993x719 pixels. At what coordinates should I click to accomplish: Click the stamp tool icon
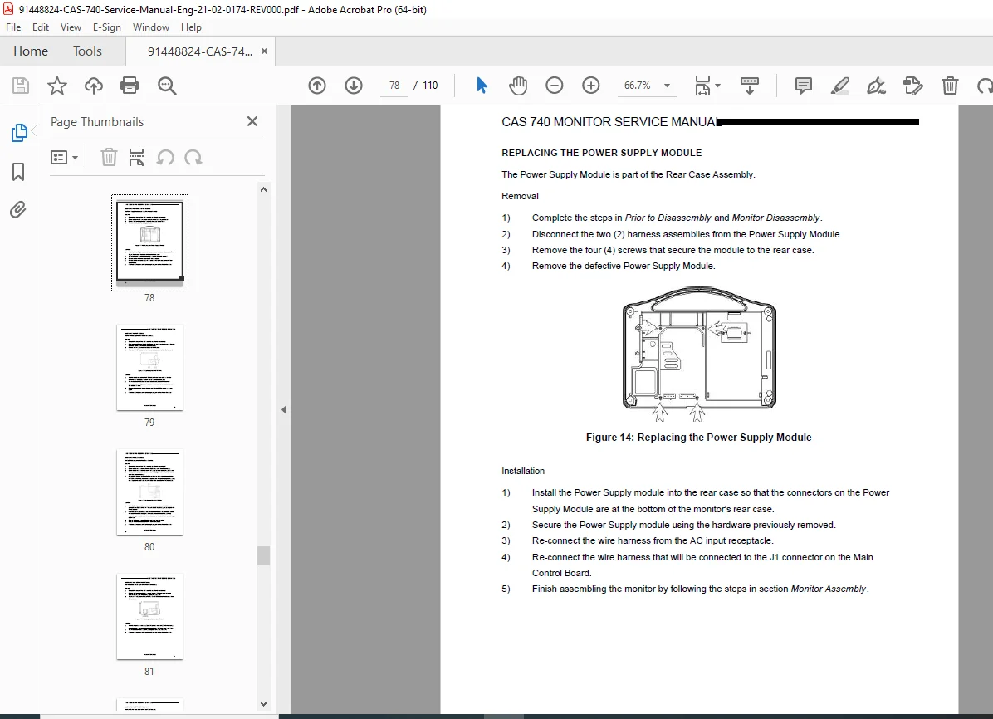pos(913,86)
